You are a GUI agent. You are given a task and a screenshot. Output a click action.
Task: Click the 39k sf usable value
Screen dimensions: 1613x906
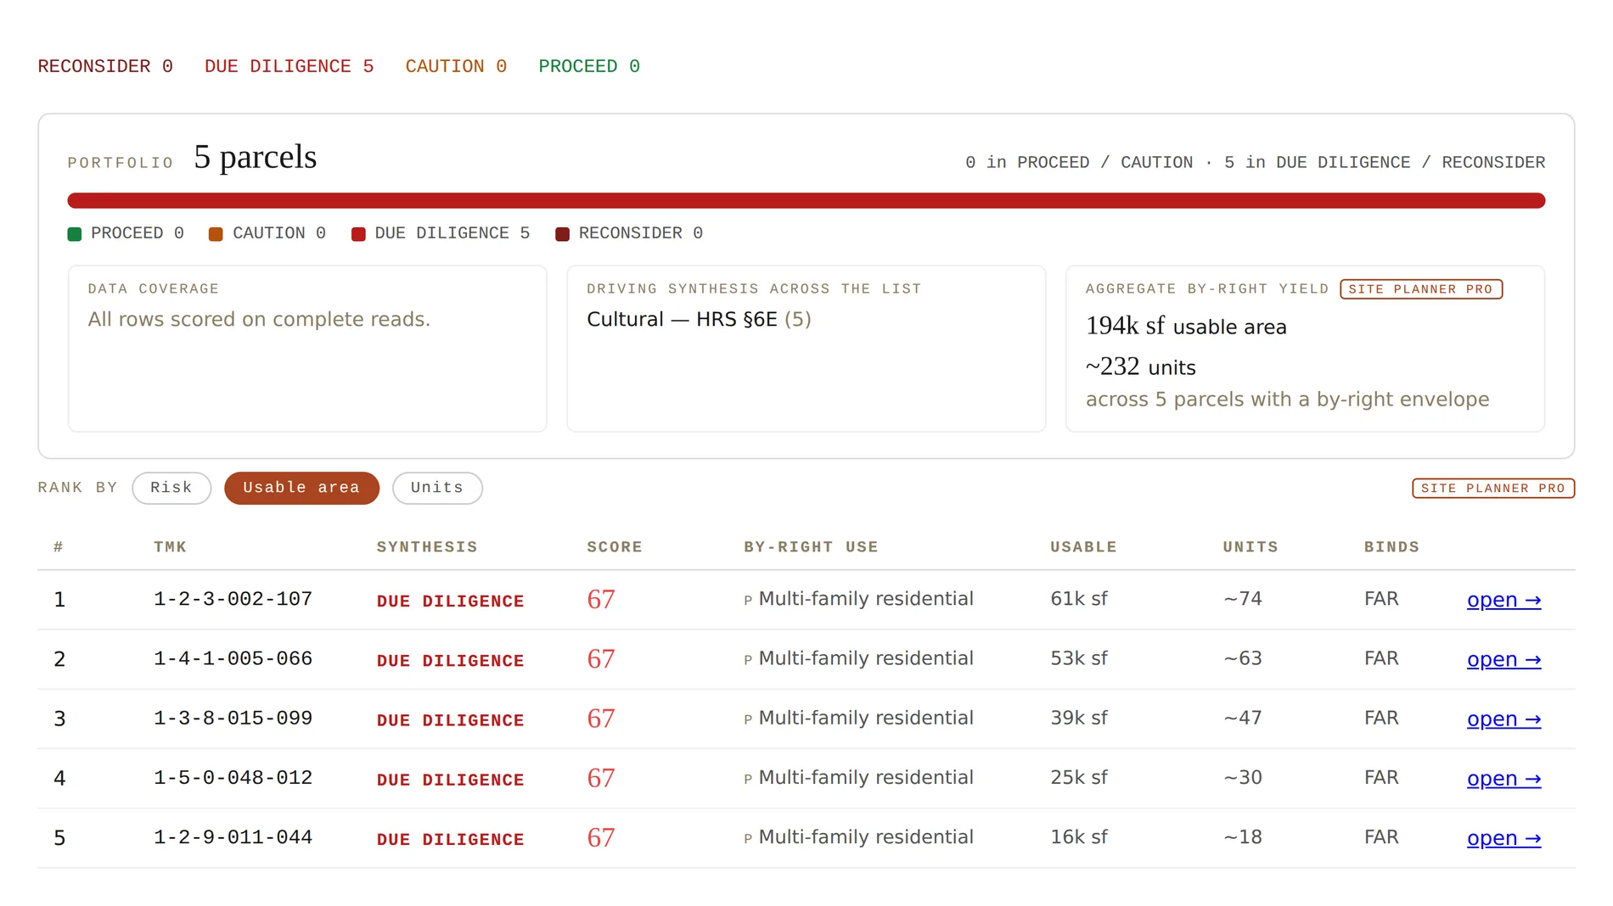tap(1079, 718)
